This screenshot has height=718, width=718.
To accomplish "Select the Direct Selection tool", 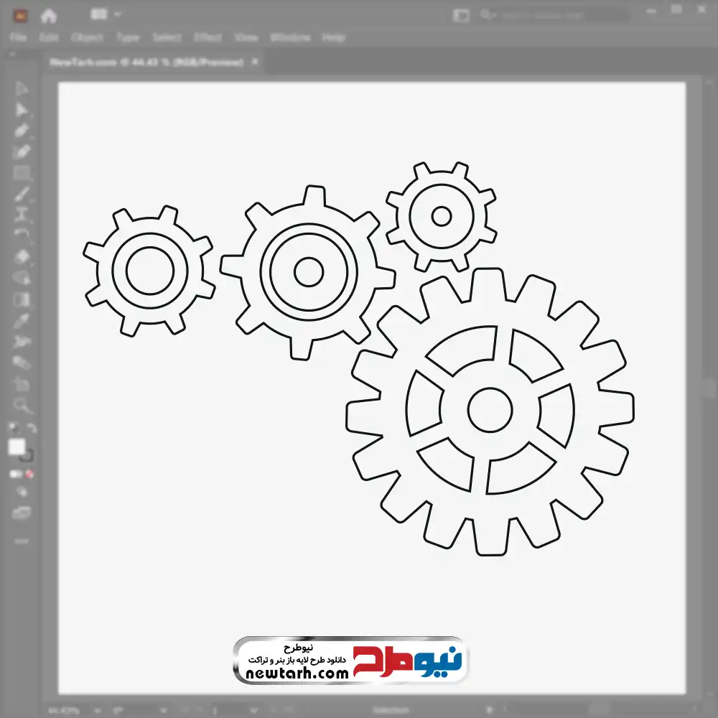I will click(x=22, y=110).
